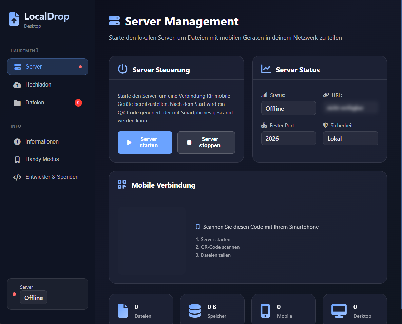Open the Hochladen page in sidebar
Screen dimensions: 402x324
38,85
